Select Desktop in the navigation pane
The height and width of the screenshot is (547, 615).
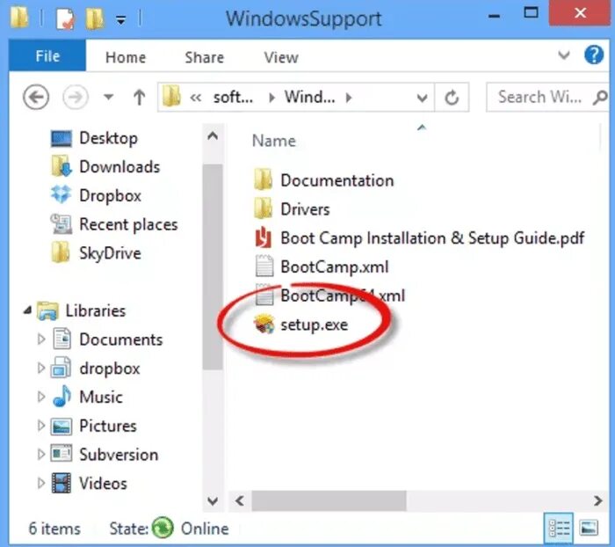[x=108, y=138]
